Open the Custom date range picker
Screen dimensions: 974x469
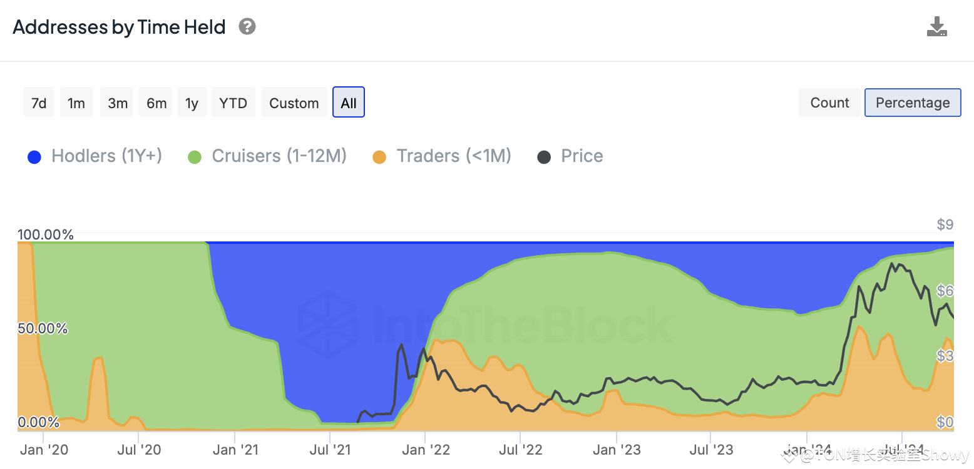click(x=294, y=103)
